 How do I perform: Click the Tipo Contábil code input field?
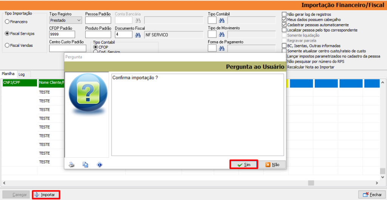click(212, 20)
